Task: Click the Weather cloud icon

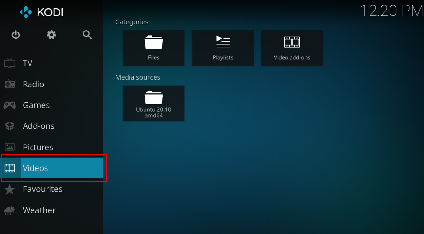Action: pos(10,210)
